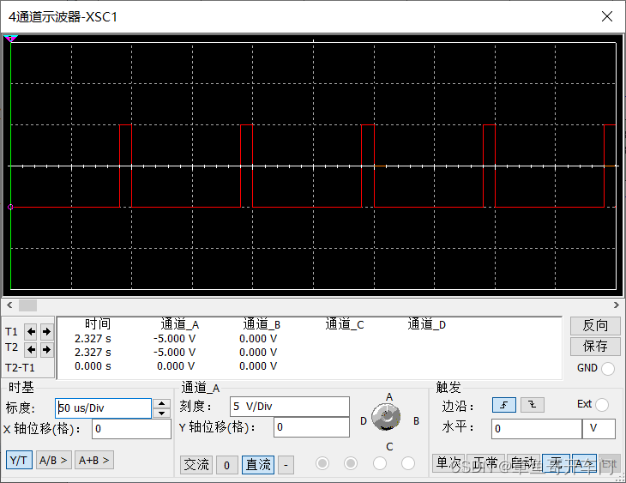Click the channel selector knob
This screenshot has width=626, height=483.
click(x=386, y=417)
